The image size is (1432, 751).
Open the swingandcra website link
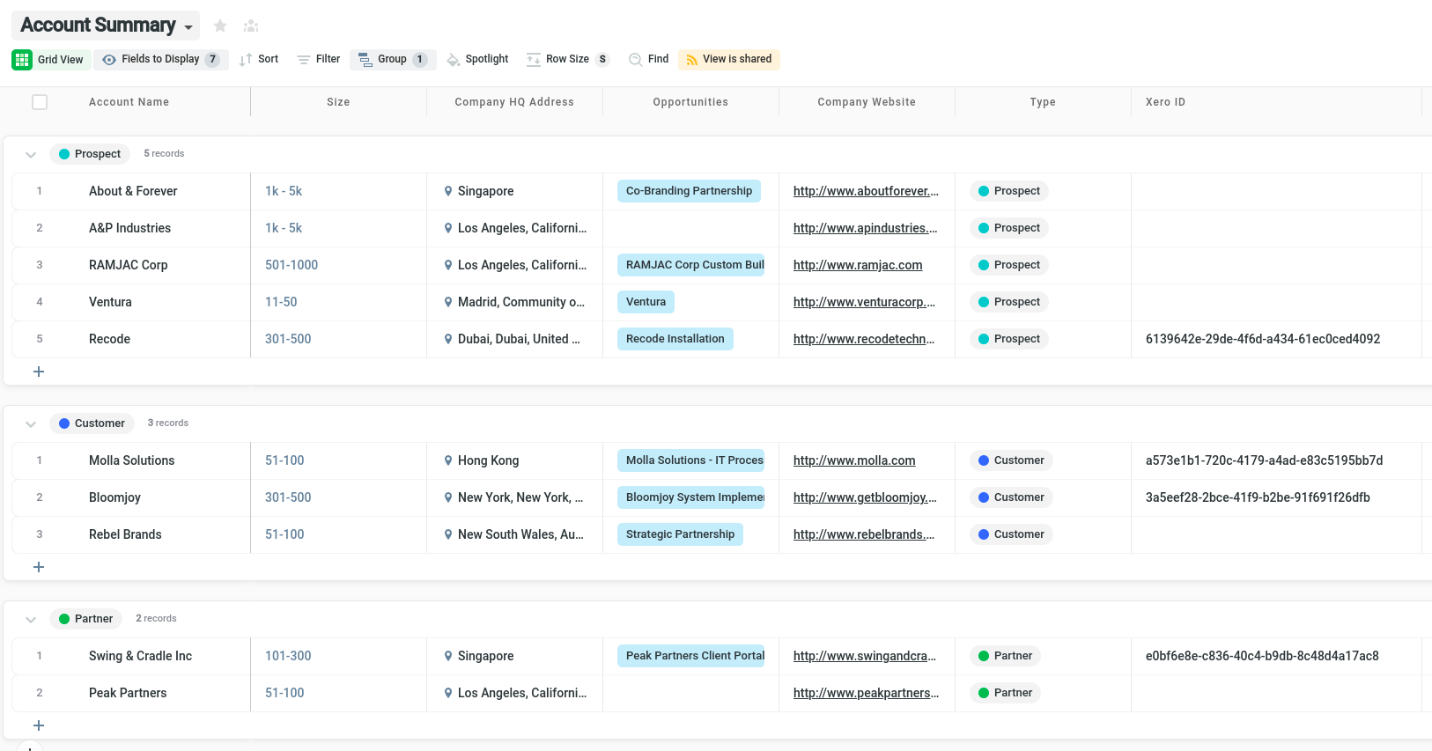865,656
